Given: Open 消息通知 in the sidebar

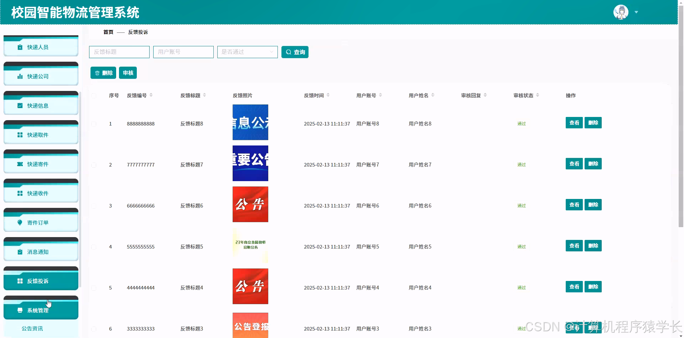Looking at the screenshot, I should 41,251.
